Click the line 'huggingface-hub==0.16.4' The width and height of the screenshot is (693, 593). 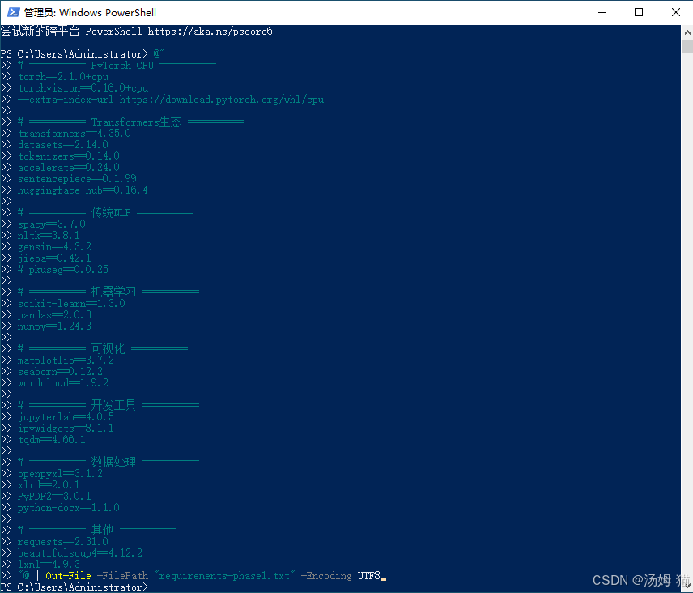[83, 190]
